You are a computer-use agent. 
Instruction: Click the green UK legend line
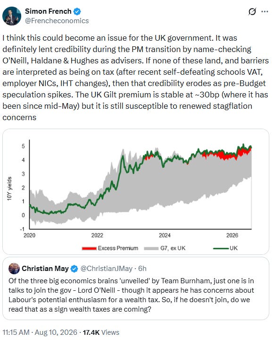(221, 248)
